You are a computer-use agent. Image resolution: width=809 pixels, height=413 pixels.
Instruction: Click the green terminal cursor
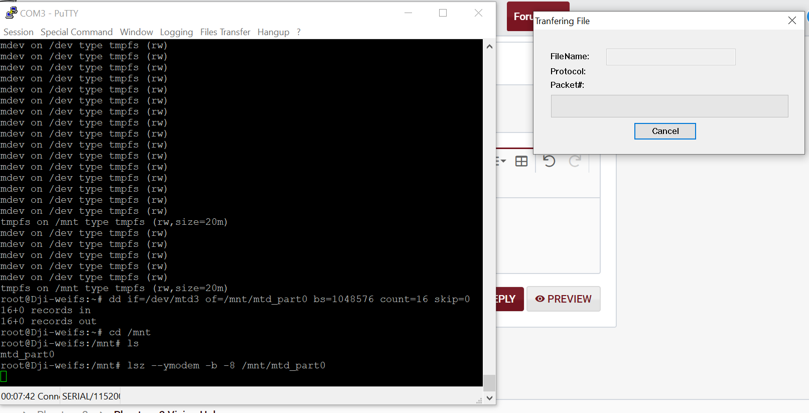(4, 376)
